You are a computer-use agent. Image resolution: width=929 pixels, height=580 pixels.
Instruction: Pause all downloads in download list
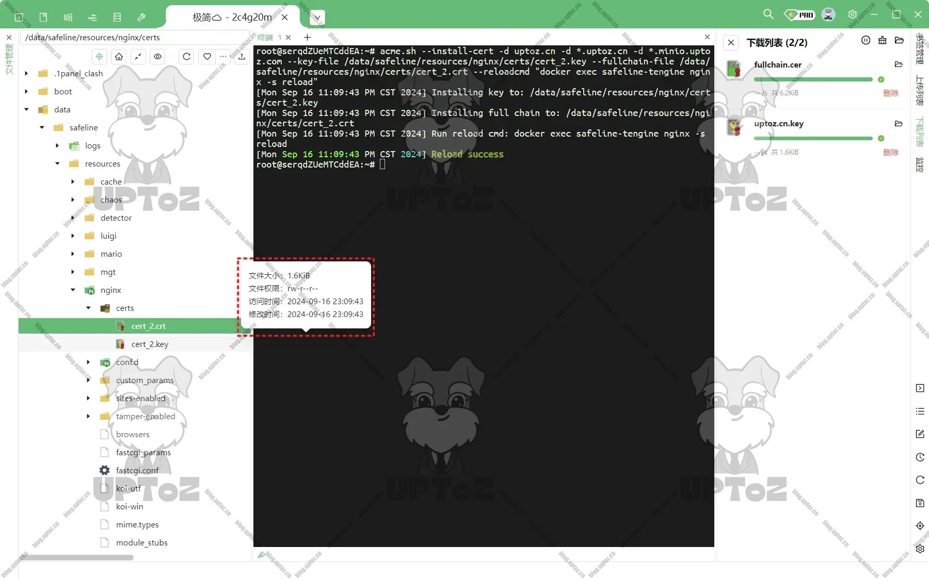click(866, 40)
